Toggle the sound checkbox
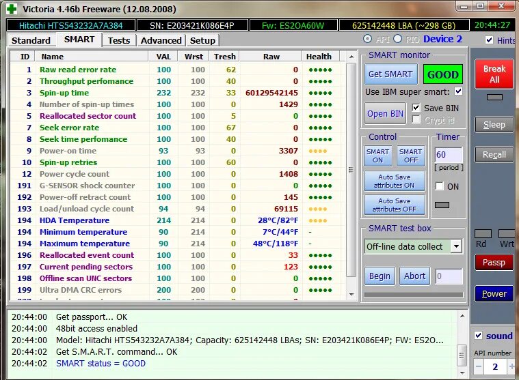 (478, 336)
